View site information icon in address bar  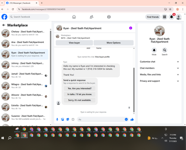click(x=19, y=9)
